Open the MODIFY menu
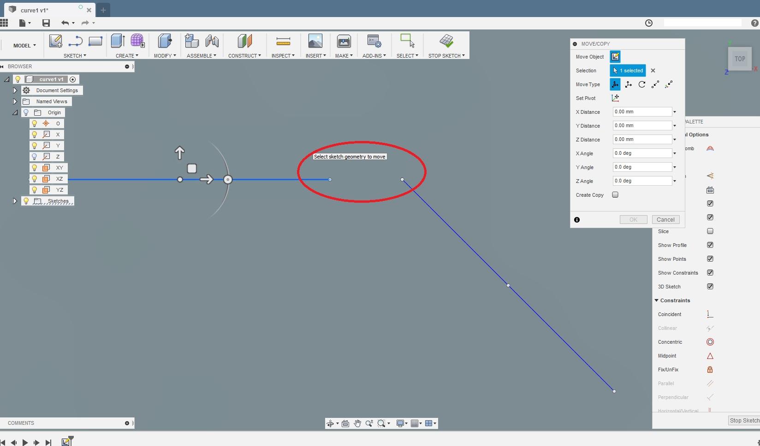 [x=165, y=56]
